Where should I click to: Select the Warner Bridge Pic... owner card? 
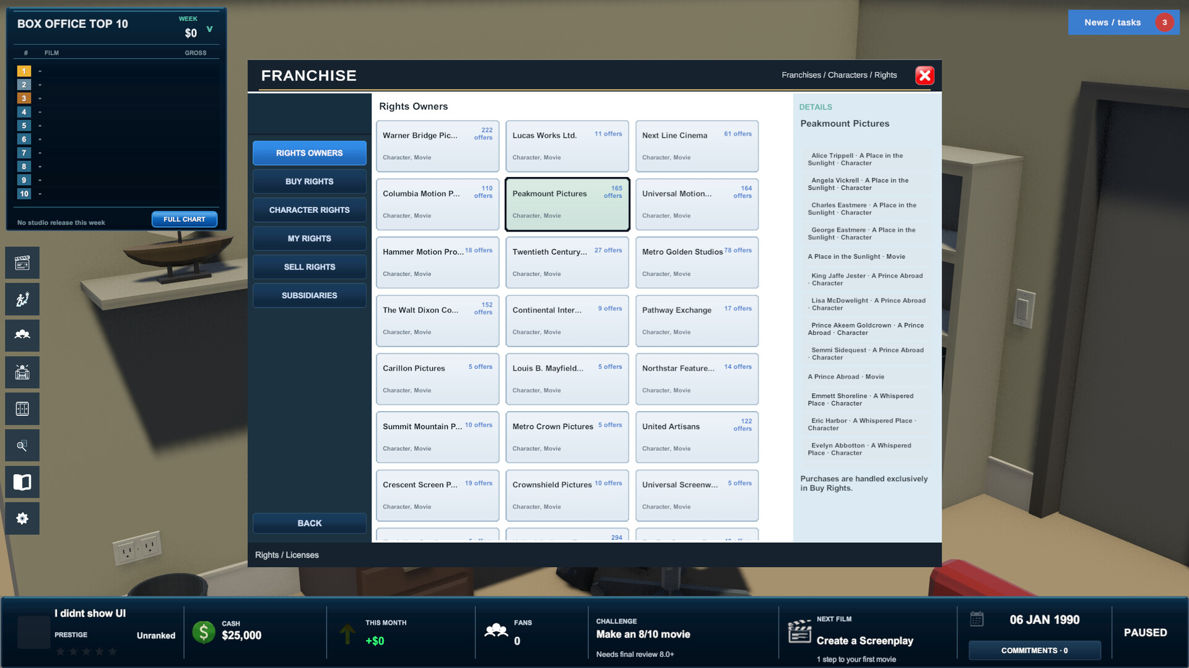(x=437, y=146)
